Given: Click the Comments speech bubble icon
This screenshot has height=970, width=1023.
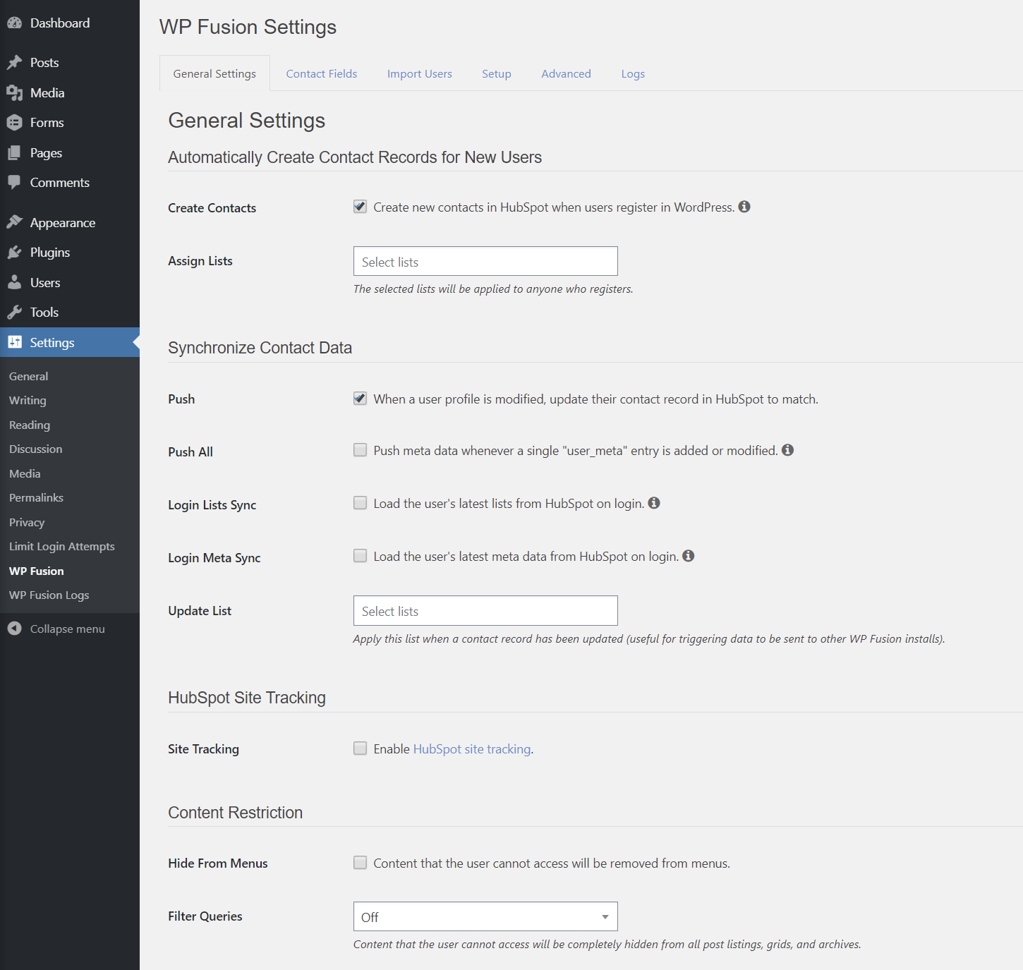Looking at the screenshot, I should [x=15, y=182].
